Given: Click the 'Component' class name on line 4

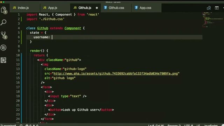Looking at the screenshot, I should point(73,28).
